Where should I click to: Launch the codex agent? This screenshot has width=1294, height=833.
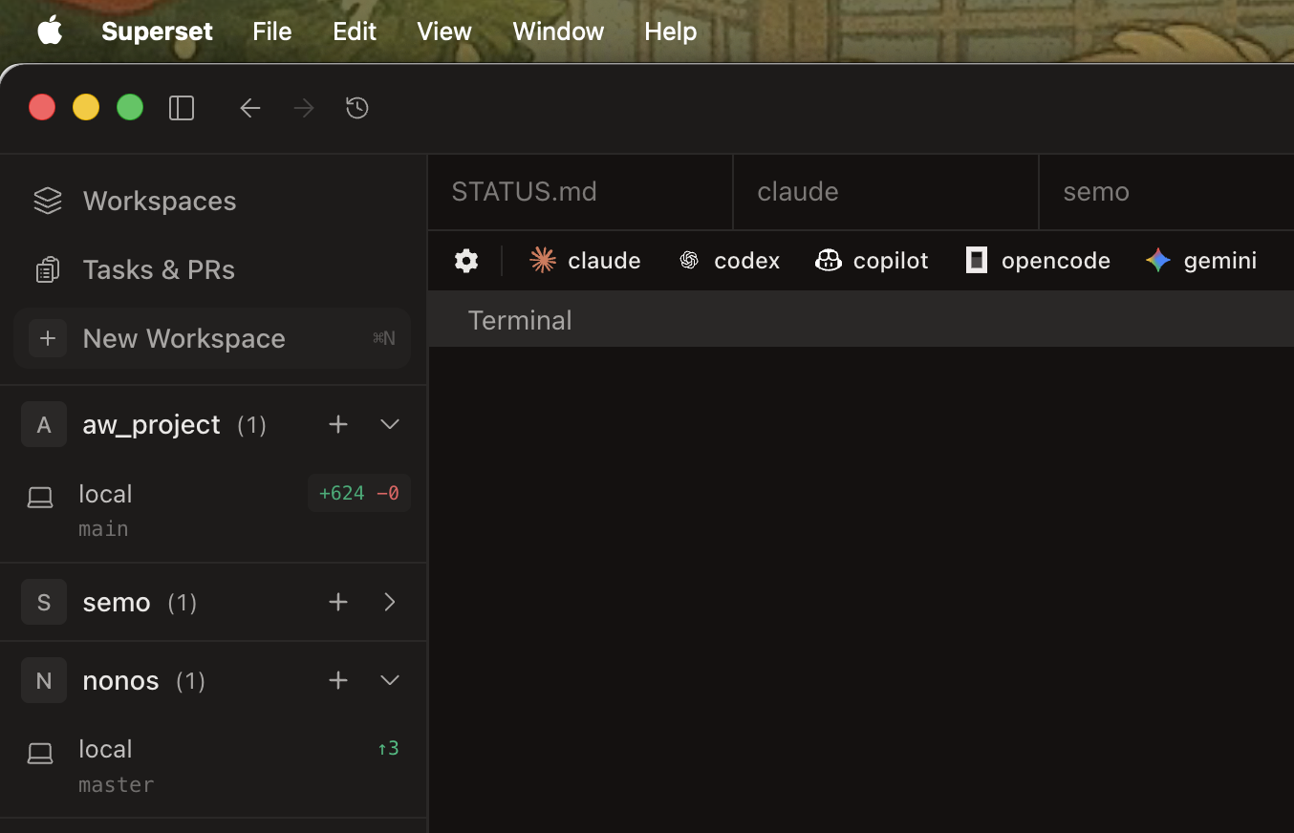coord(729,261)
